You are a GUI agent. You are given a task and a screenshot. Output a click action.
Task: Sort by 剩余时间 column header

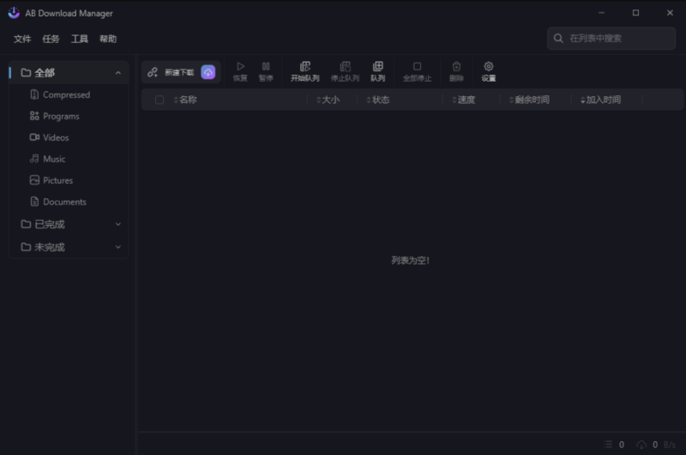pos(529,100)
